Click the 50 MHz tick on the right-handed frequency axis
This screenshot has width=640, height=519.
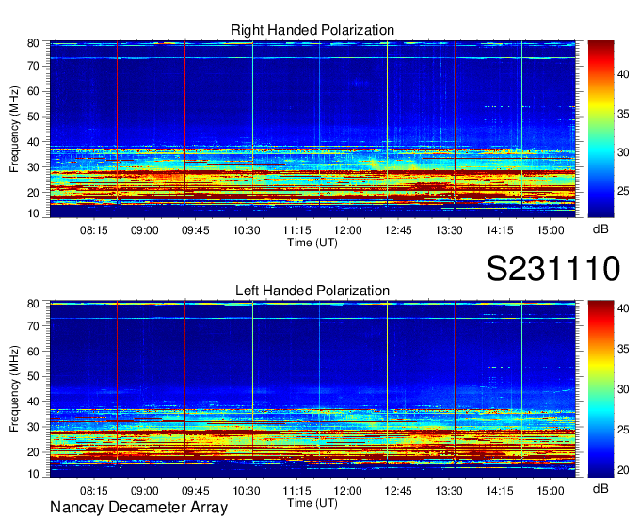click(33, 117)
